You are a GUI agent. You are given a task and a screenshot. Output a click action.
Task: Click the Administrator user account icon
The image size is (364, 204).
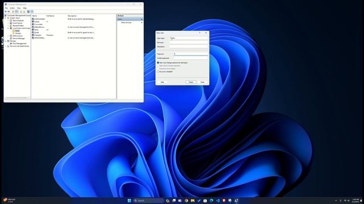(33, 19)
